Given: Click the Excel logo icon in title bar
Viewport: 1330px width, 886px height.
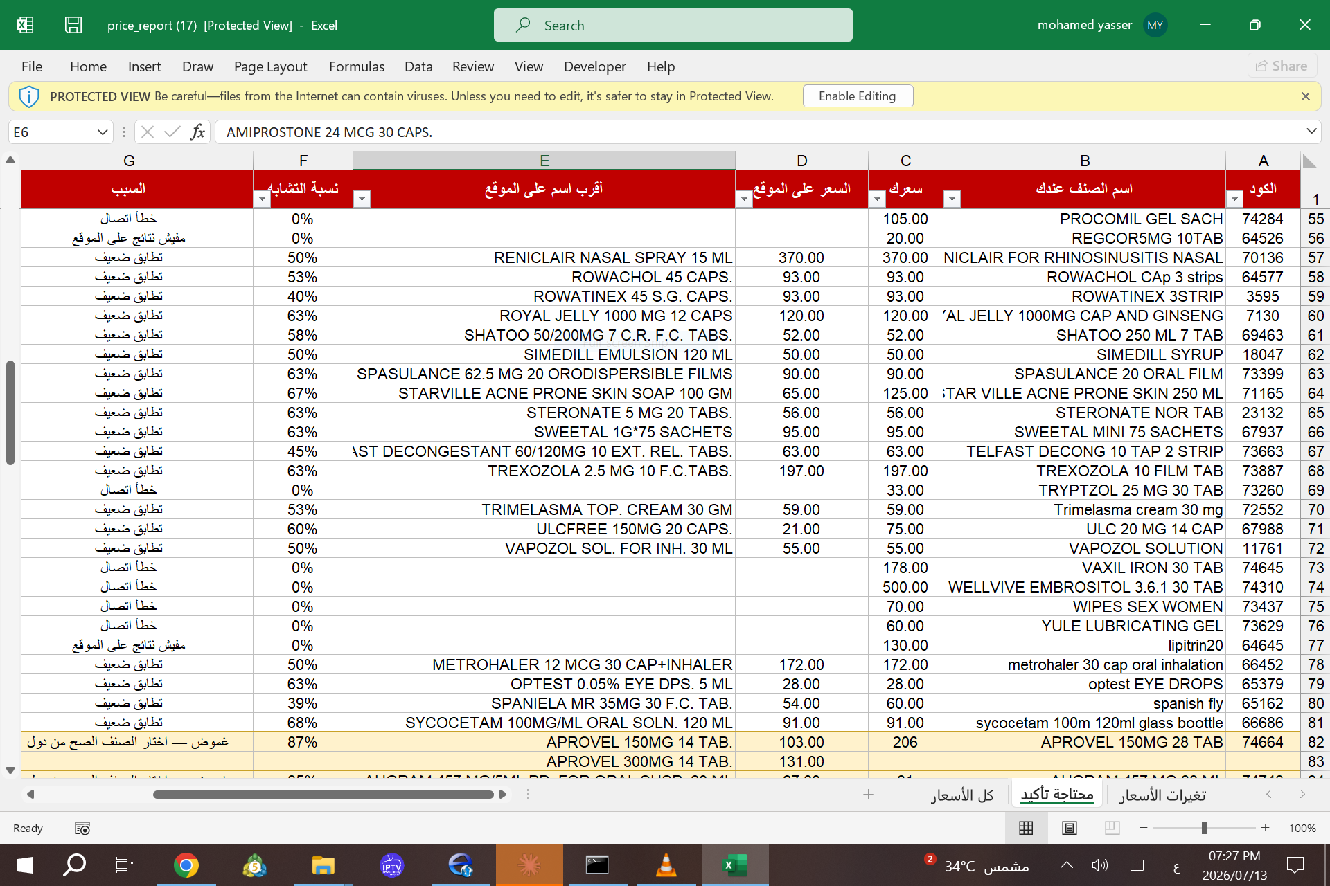Looking at the screenshot, I should point(25,25).
